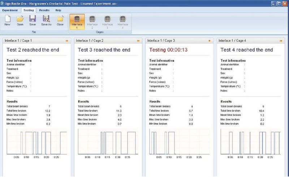
Task: Click Cage 3 Total time broken value 5.7
Action: click(x=191, y=111)
